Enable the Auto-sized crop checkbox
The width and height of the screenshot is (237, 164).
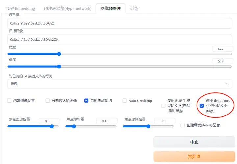point(125,101)
